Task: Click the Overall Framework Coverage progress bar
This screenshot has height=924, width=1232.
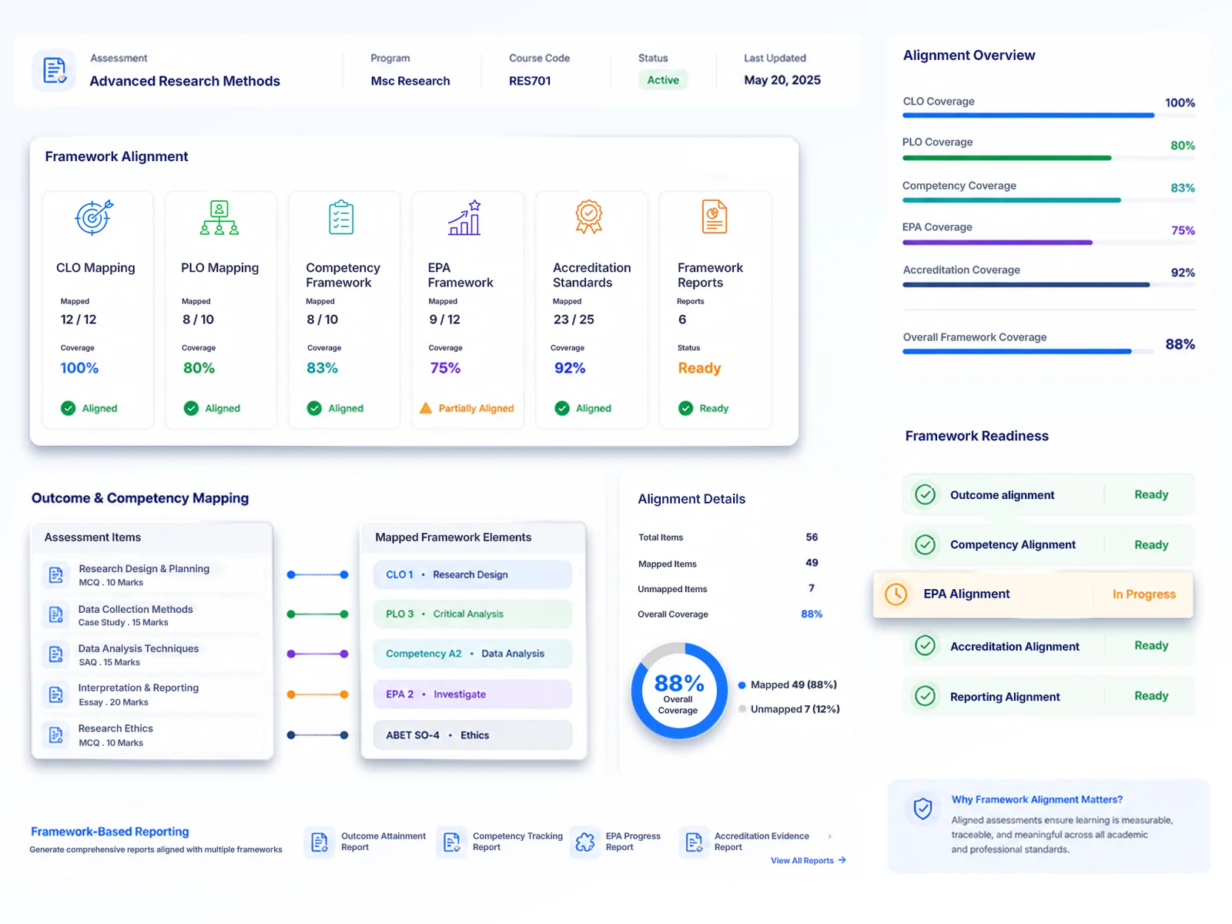Action: pyautogui.click(x=1028, y=351)
